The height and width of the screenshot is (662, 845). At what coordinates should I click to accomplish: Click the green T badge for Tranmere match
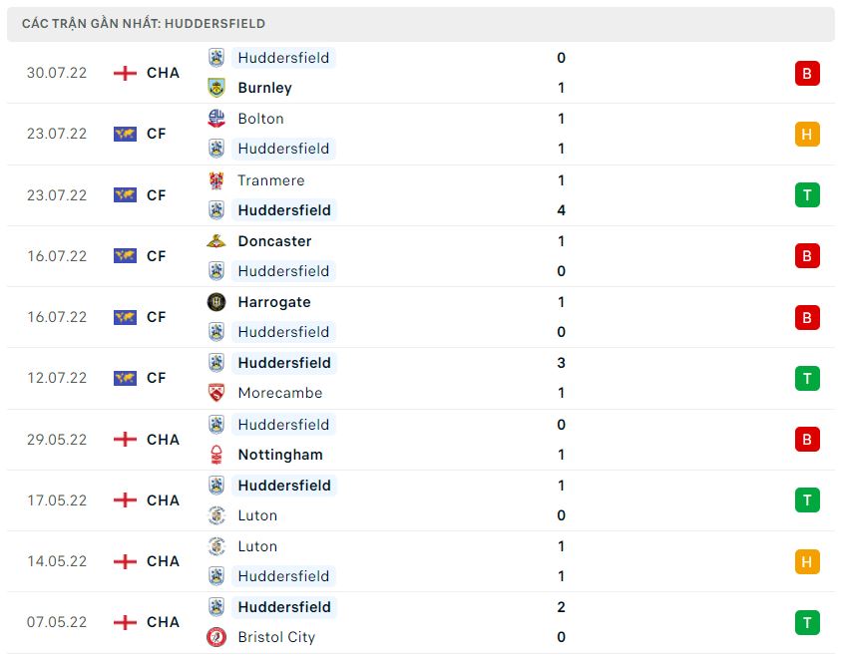[807, 194]
